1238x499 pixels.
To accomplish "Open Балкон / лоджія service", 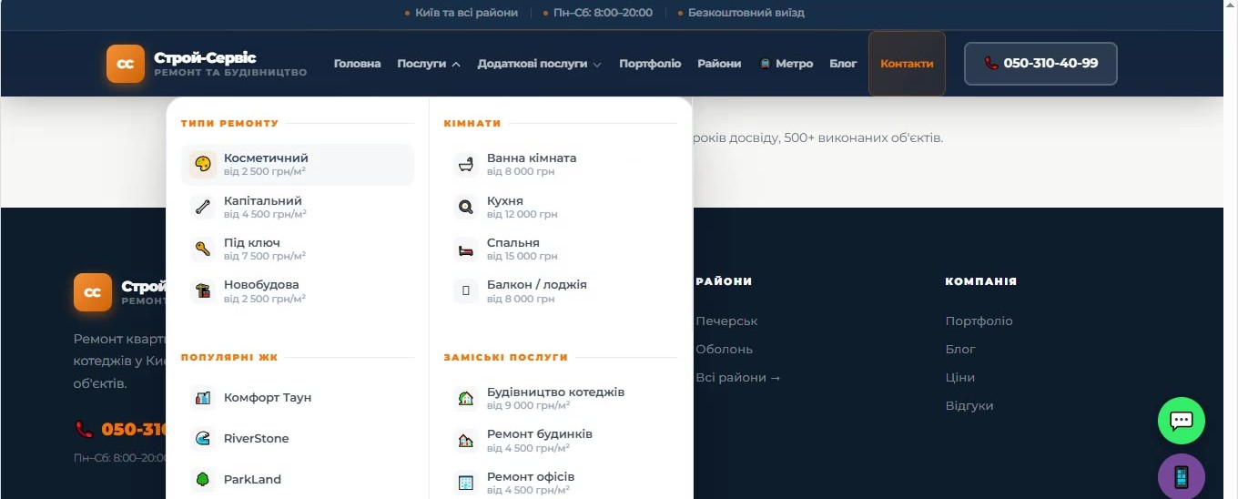I will [561, 290].
